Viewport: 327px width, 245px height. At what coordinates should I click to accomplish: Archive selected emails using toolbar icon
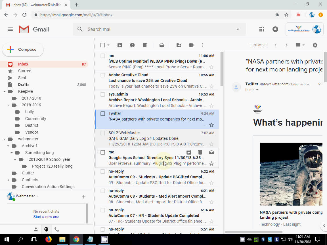[120, 45]
